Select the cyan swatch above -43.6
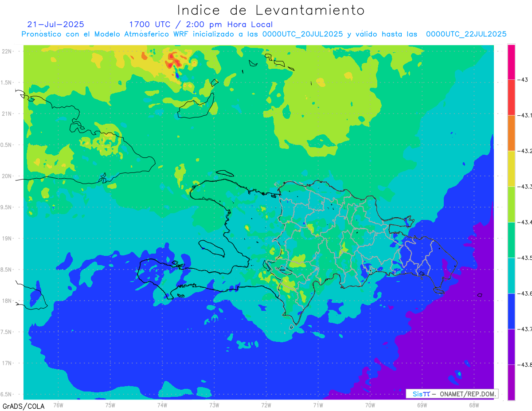532x411 pixels. click(x=511, y=275)
